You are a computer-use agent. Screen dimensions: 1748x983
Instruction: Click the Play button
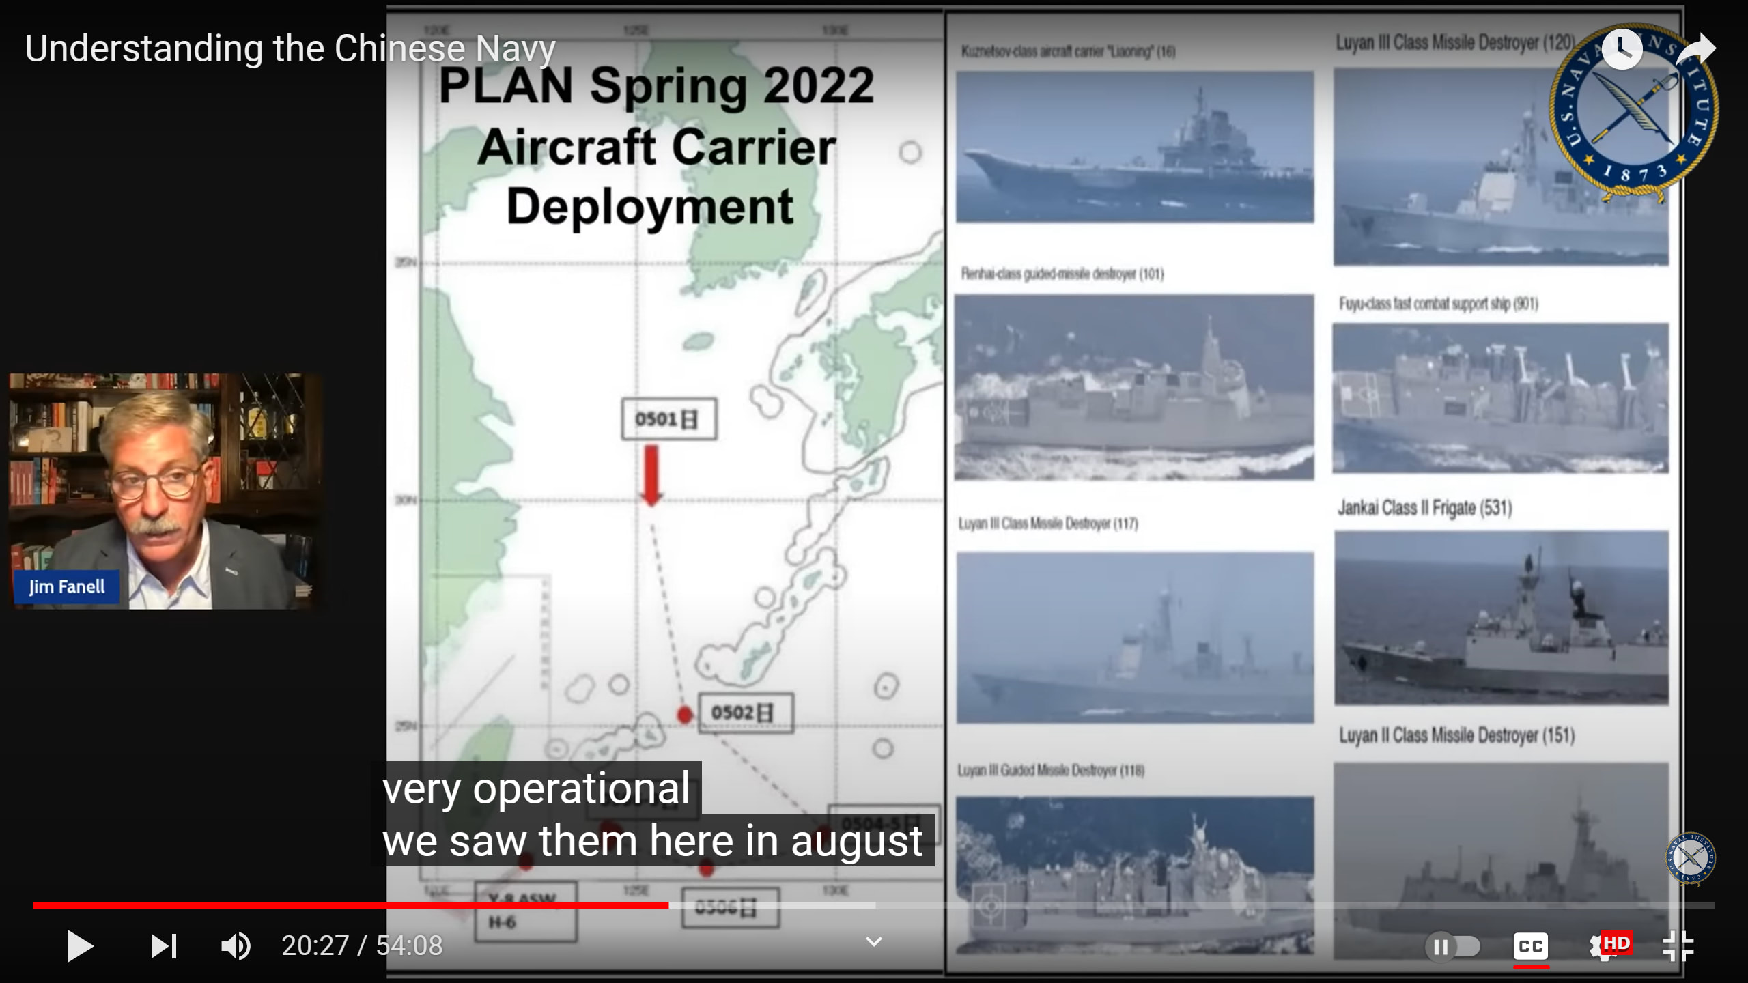80,946
